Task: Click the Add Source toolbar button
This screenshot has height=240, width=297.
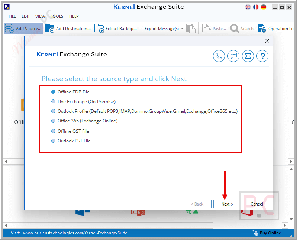Action: coord(23,29)
